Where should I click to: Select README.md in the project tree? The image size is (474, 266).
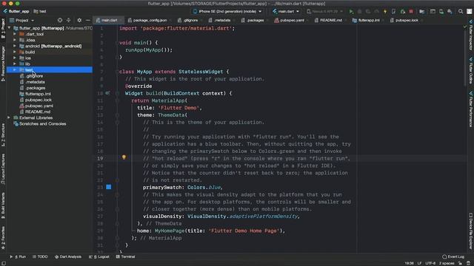click(38, 112)
